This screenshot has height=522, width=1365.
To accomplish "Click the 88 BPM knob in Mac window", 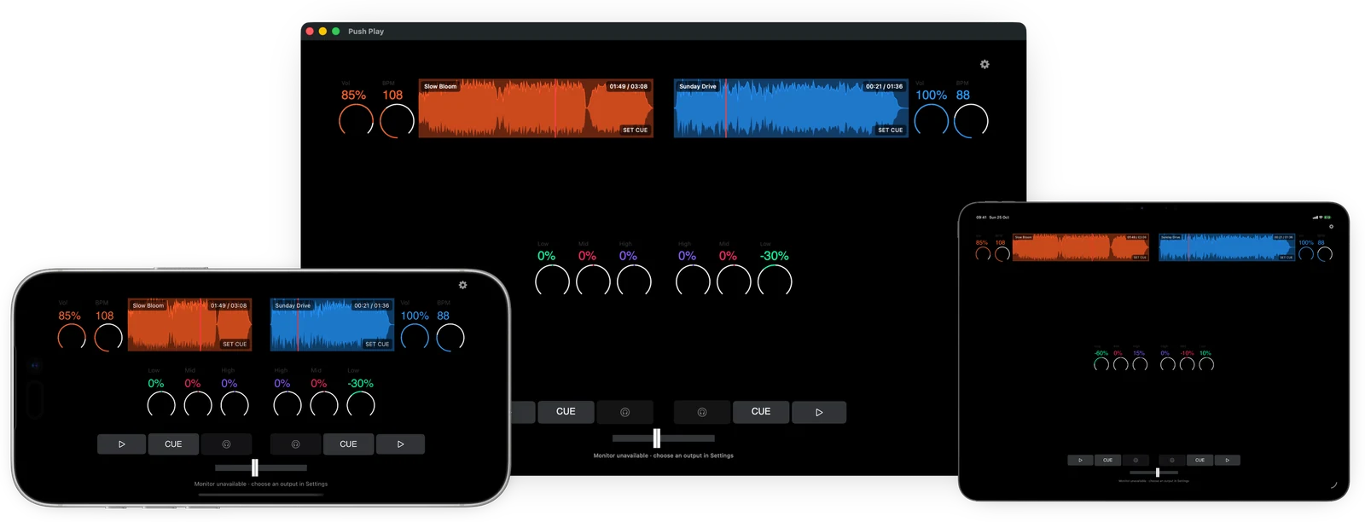I will 971,121.
